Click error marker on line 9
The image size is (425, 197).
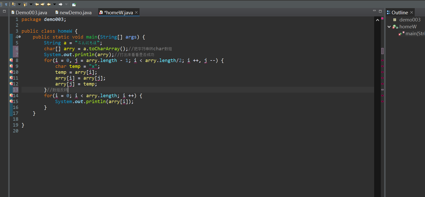click(11, 66)
